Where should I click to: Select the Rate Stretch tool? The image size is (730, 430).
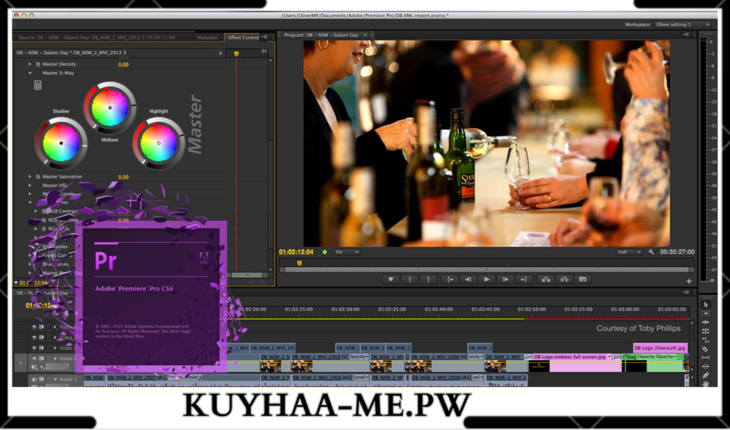tap(705, 340)
